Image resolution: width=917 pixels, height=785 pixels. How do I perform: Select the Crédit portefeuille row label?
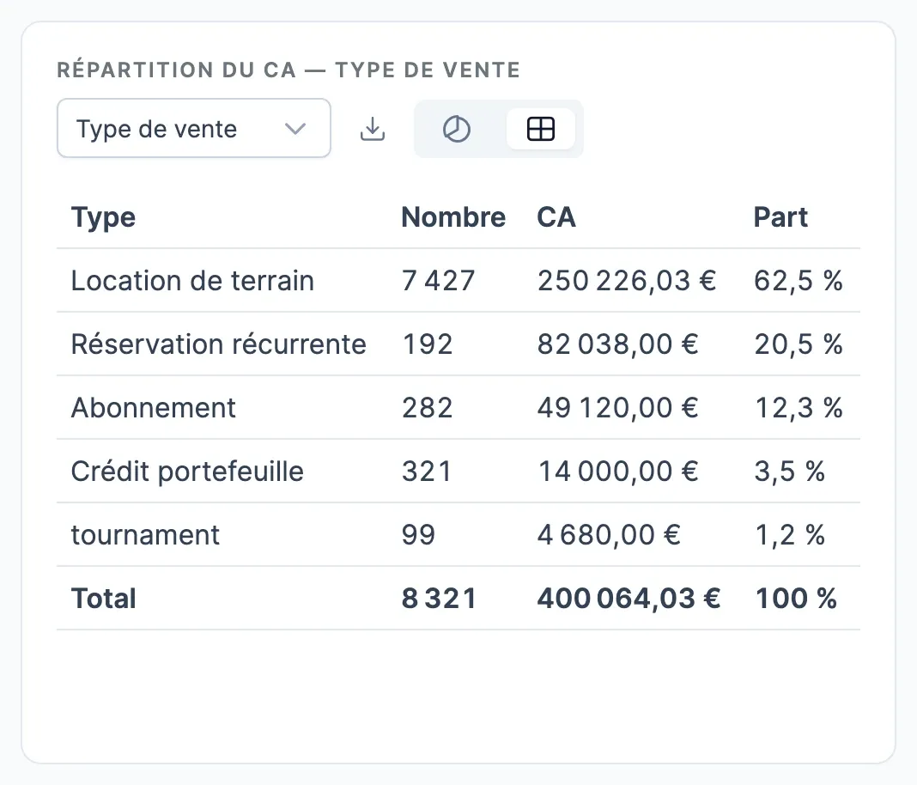187,472
